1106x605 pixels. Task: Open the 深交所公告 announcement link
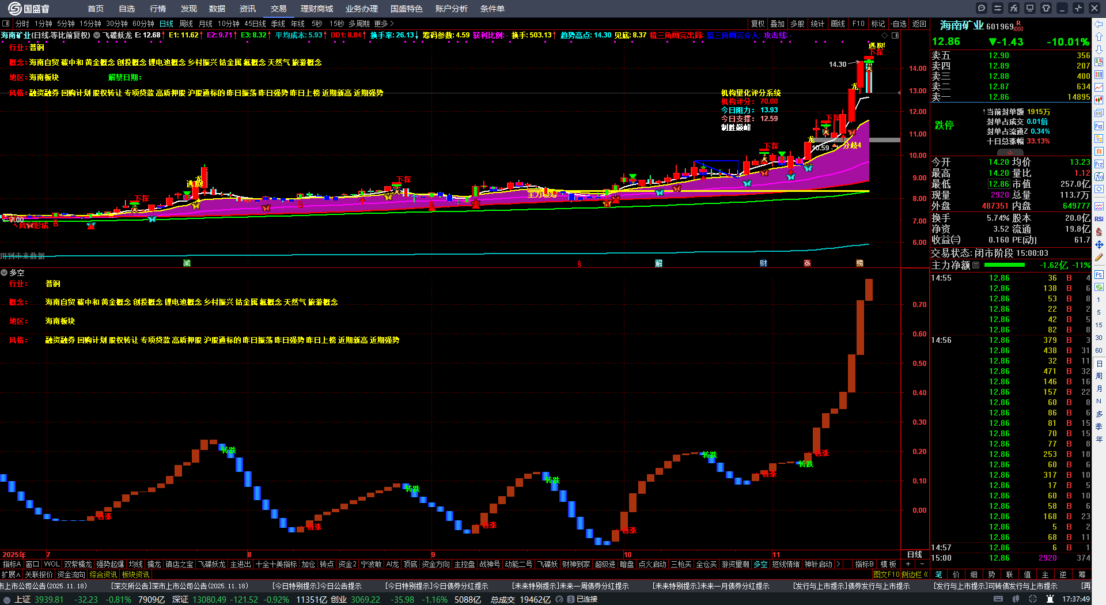(x=180, y=586)
